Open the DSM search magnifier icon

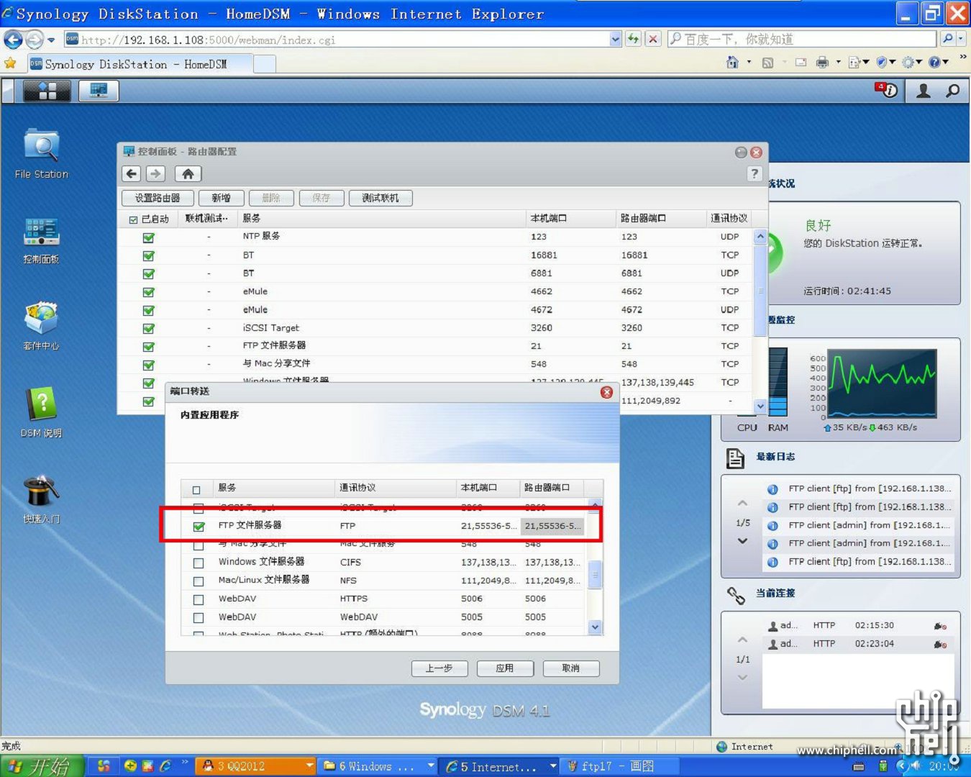coord(952,91)
